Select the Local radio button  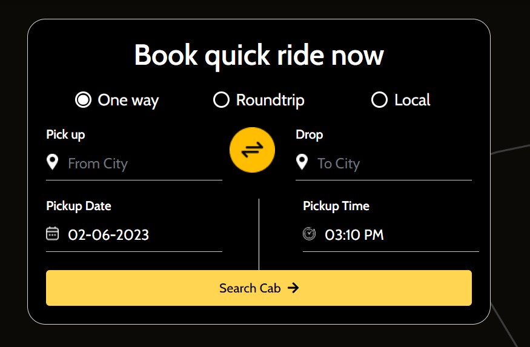tap(379, 100)
